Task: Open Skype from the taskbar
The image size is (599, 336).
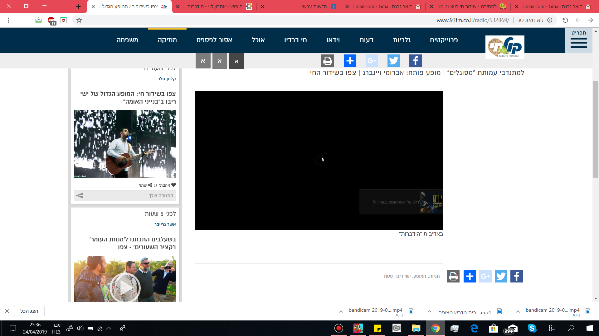Action: pyautogui.click(x=532, y=328)
